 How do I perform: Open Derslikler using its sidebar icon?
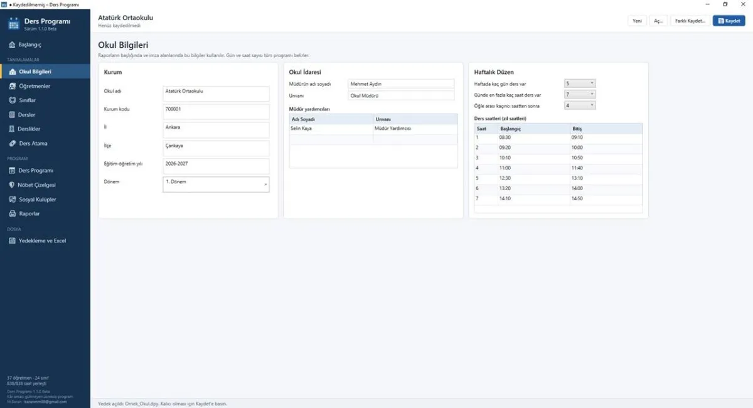pos(13,129)
